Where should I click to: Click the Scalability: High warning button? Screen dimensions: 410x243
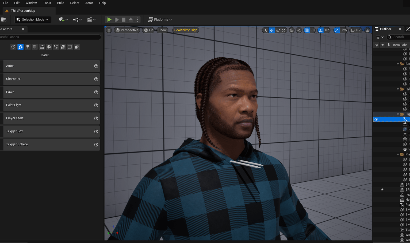tap(186, 30)
